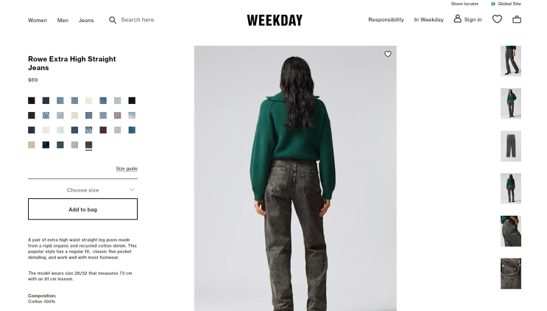
Task: Click the Global Site globe icon
Action: click(x=493, y=4)
